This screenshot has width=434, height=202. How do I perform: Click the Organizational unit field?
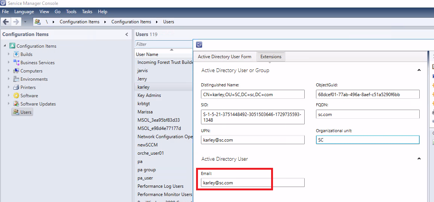pyautogui.click(x=368, y=140)
